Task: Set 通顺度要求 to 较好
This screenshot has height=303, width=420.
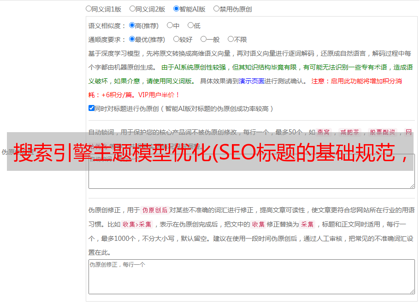Action: pyautogui.click(x=176, y=39)
